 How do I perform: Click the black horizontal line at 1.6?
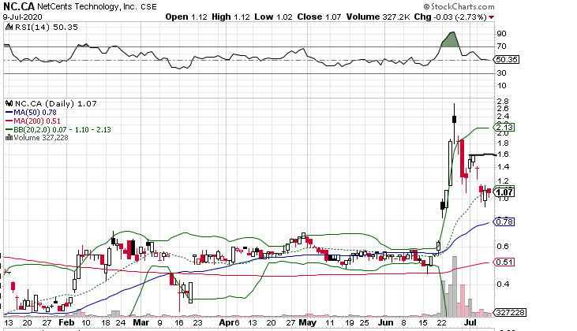(483, 154)
